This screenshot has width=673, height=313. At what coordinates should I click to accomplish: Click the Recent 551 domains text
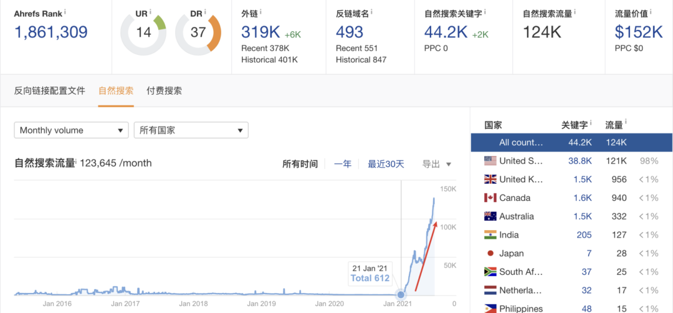click(x=356, y=47)
